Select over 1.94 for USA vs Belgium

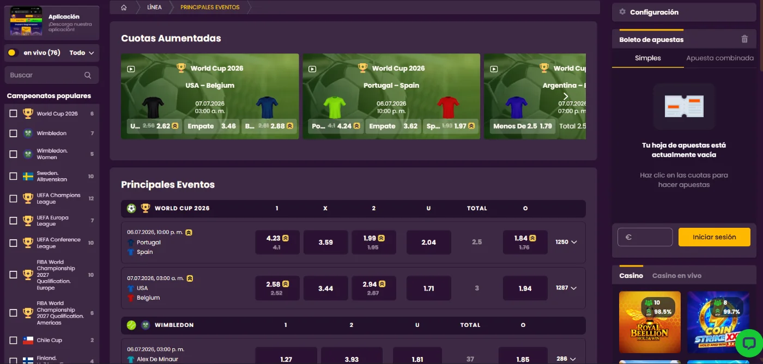click(x=525, y=288)
